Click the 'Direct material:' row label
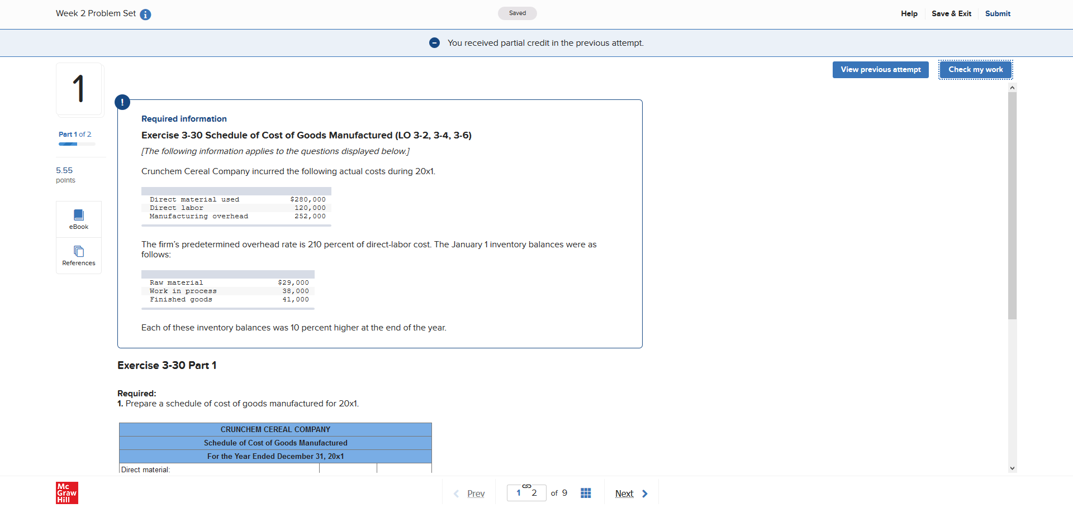This screenshot has width=1073, height=508. pyautogui.click(x=146, y=469)
